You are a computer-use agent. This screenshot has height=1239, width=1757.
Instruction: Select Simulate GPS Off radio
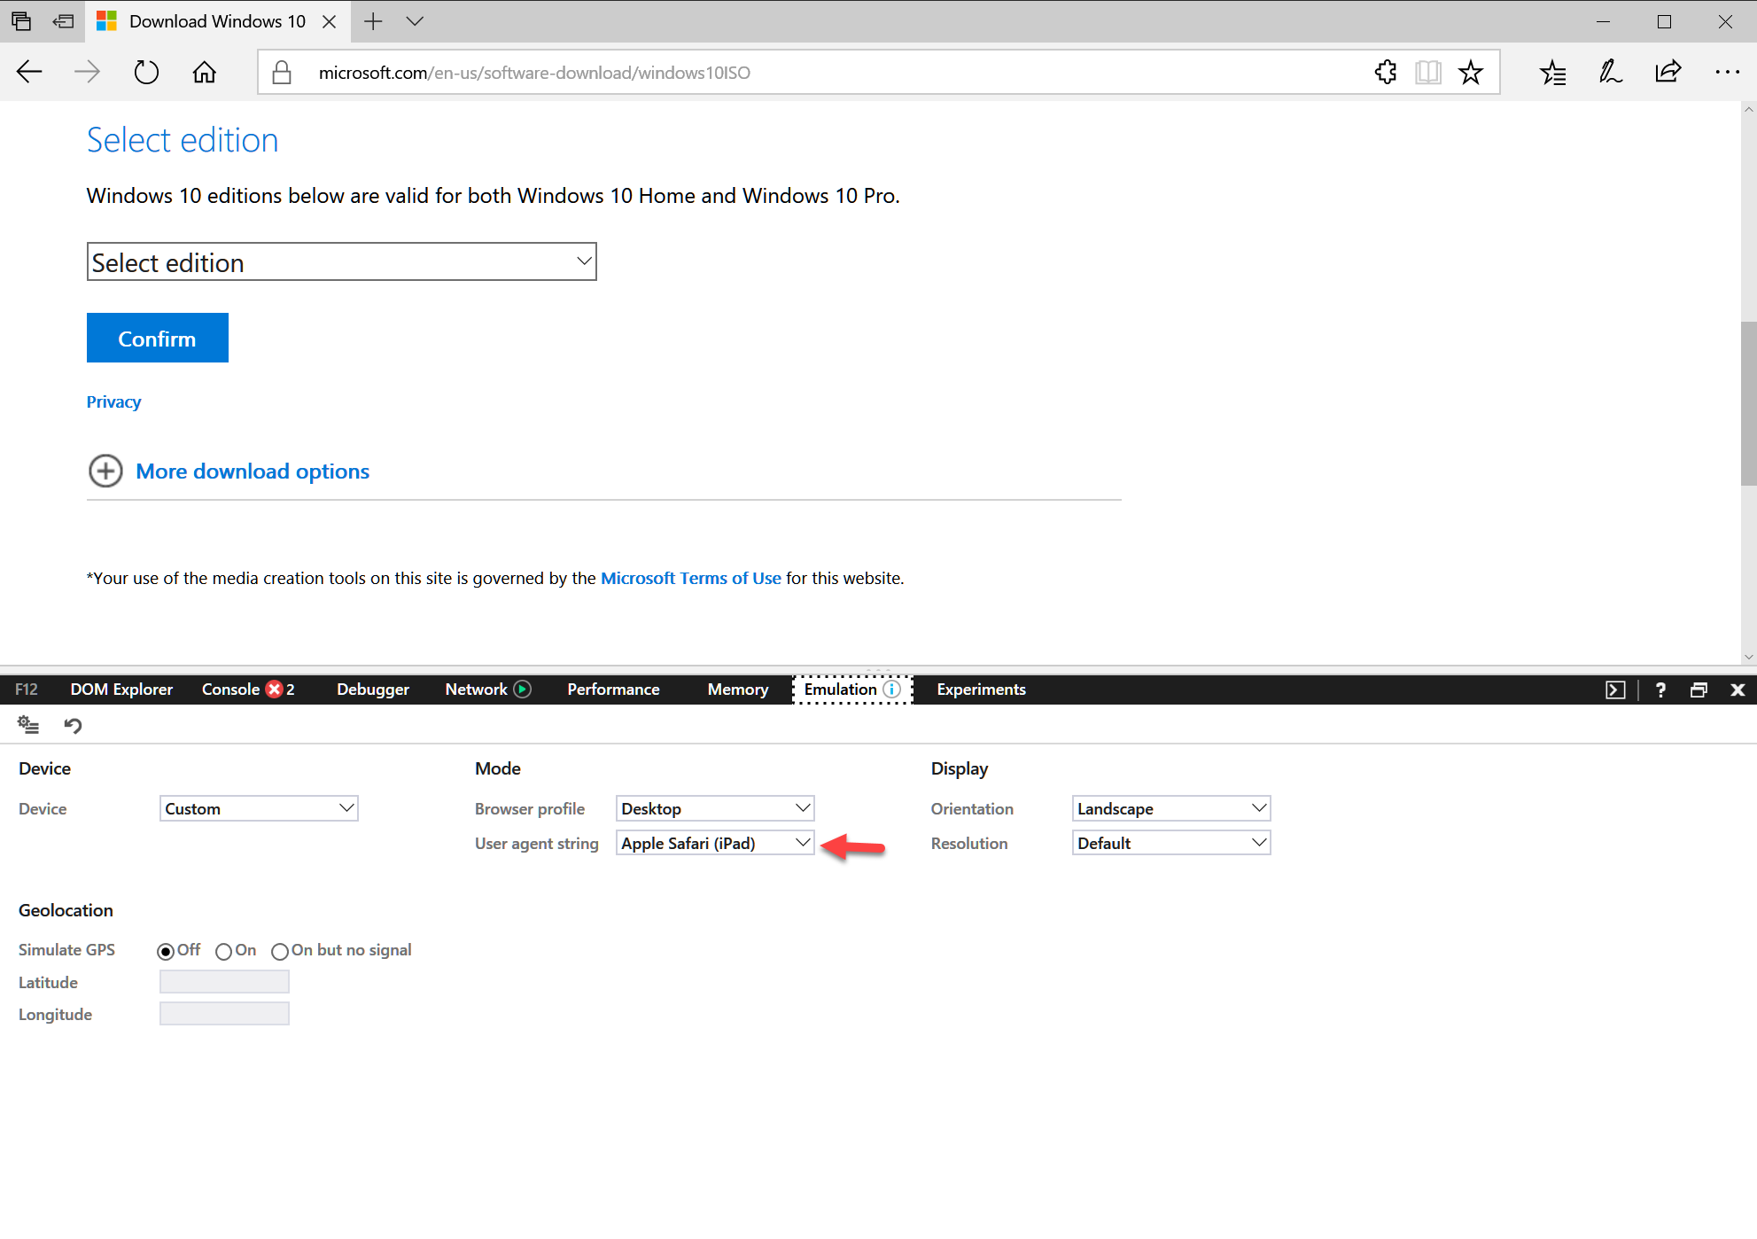pos(166,951)
